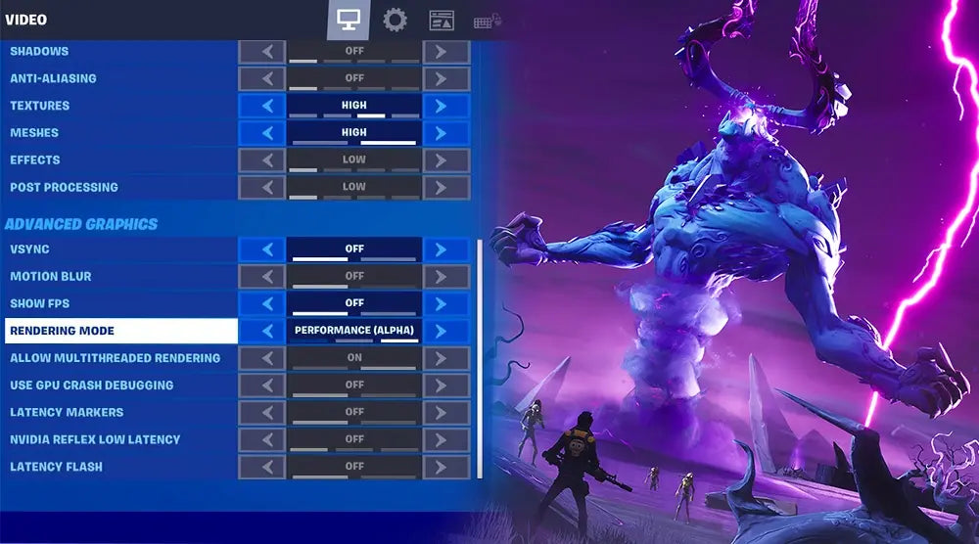Click the Textures HIGH value selector
This screenshot has width=979, height=544.
pos(354,106)
